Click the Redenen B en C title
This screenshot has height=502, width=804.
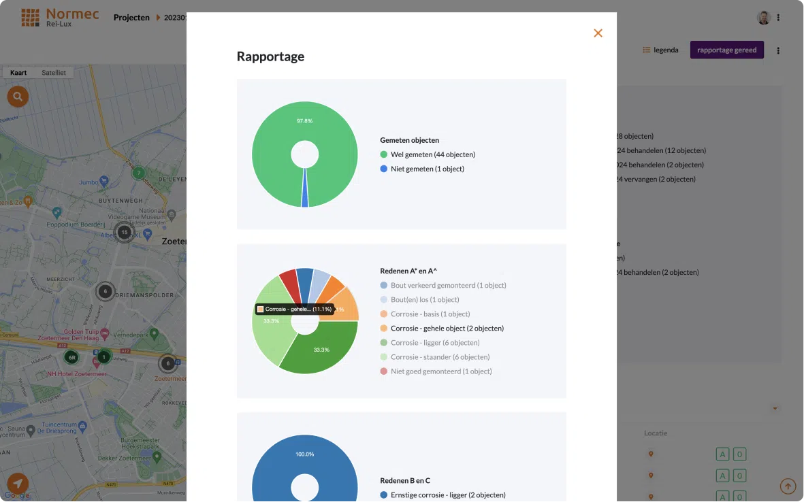(x=404, y=480)
